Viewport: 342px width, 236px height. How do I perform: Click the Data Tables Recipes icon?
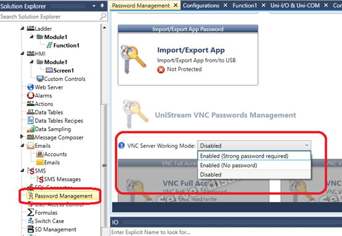[30, 120]
